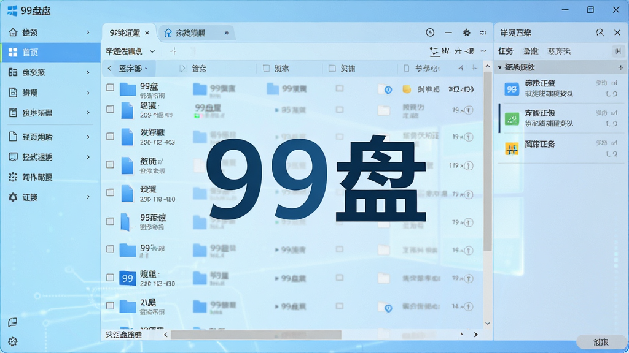
Task: Tick the checkbox in the third column header
Action: (x=267, y=69)
